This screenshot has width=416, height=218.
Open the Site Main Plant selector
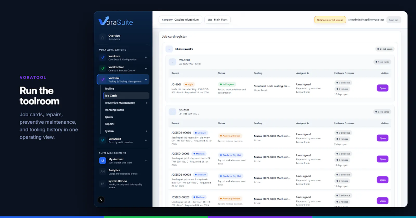218,20
